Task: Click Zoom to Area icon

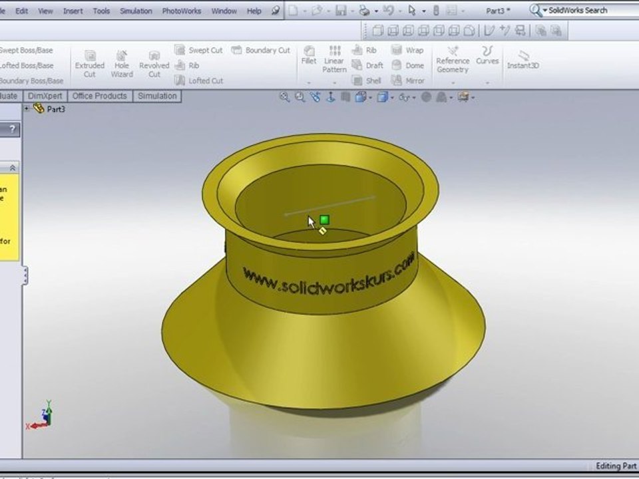Action: (300, 97)
